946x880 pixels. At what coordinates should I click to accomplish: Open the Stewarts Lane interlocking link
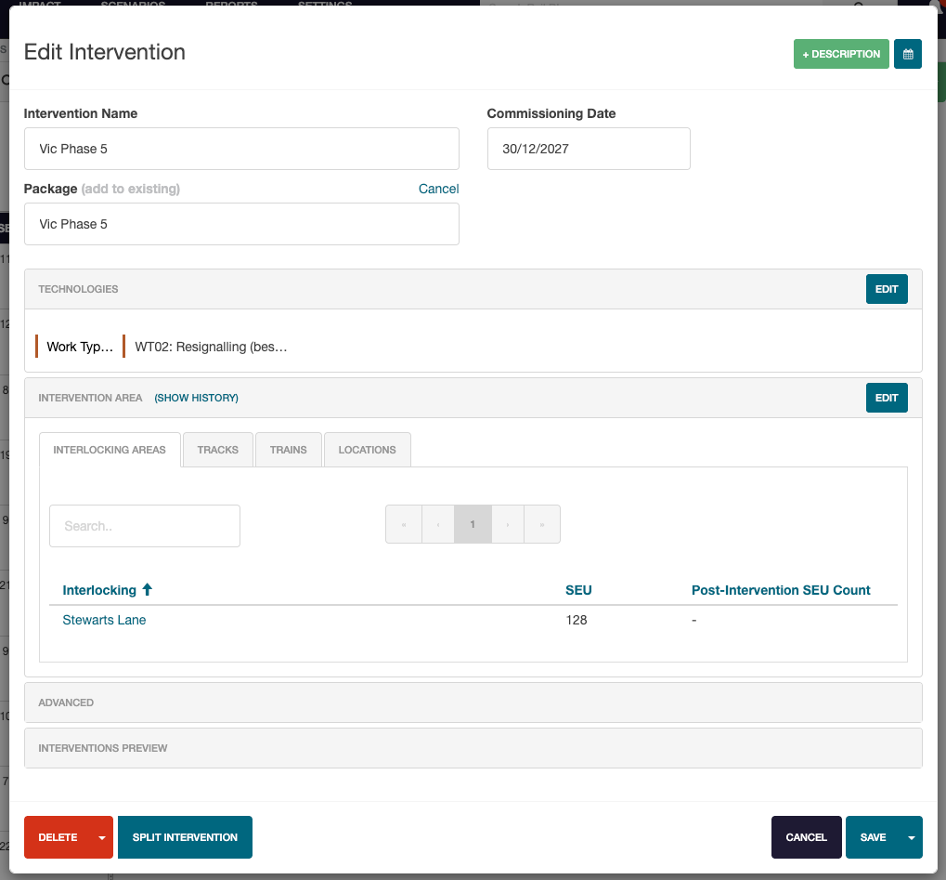[103, 619]
